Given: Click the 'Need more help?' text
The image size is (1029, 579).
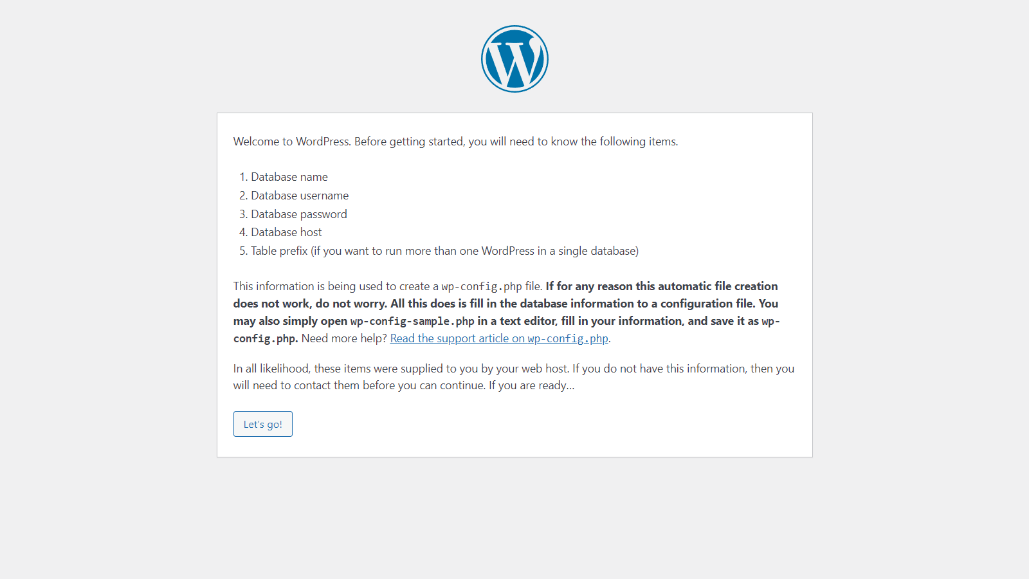Looking at the screenshot, I should click(344, 338).
